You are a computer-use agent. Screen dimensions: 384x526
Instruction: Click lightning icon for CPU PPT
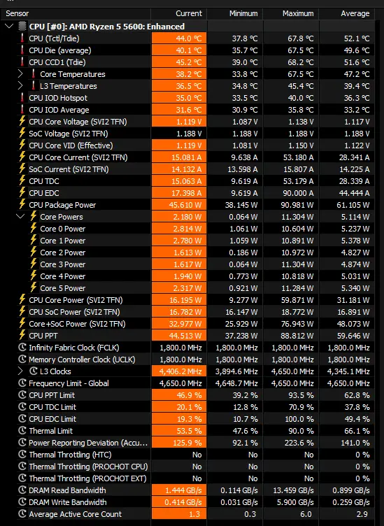pyautogui.click(x=22, y=336)
